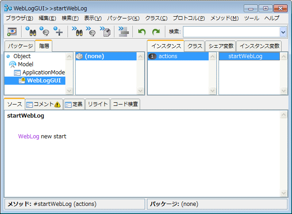Switch to the インスタンス変数 tab
Viewport: 292px width, 214px height.
pyautogui.click(x=259, y=46)
